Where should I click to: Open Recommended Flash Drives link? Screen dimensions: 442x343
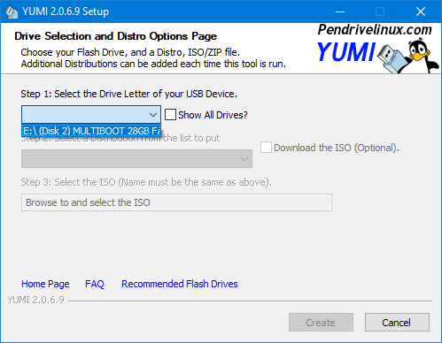(x=180, y=284)
